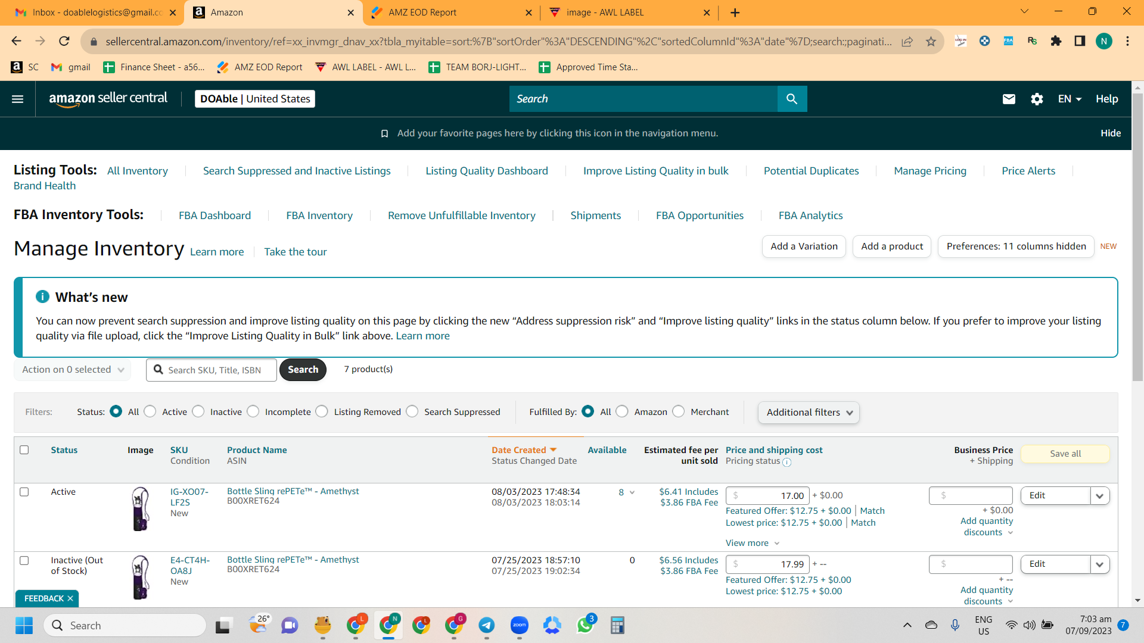Open the settings gear icon

(x=1037, y=99)
